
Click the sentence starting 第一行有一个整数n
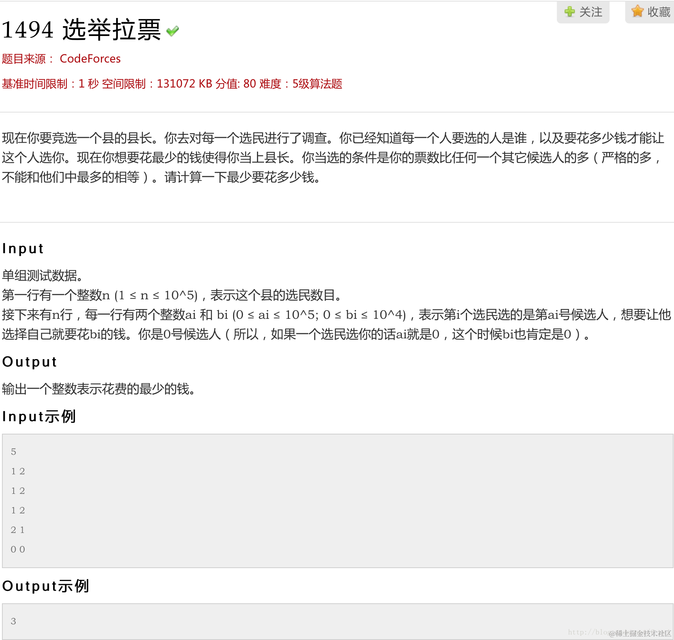(x=172, y=295)
